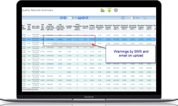Select the blue 4,542.000 conductivity cell

50,39
